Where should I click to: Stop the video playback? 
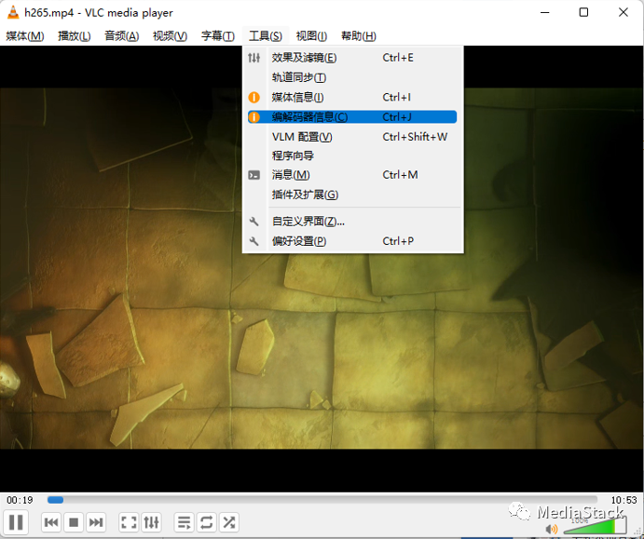tap(74, 522)
